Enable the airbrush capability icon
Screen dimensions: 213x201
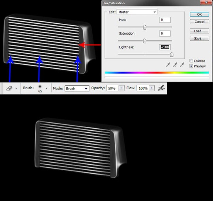click(161, 88)
